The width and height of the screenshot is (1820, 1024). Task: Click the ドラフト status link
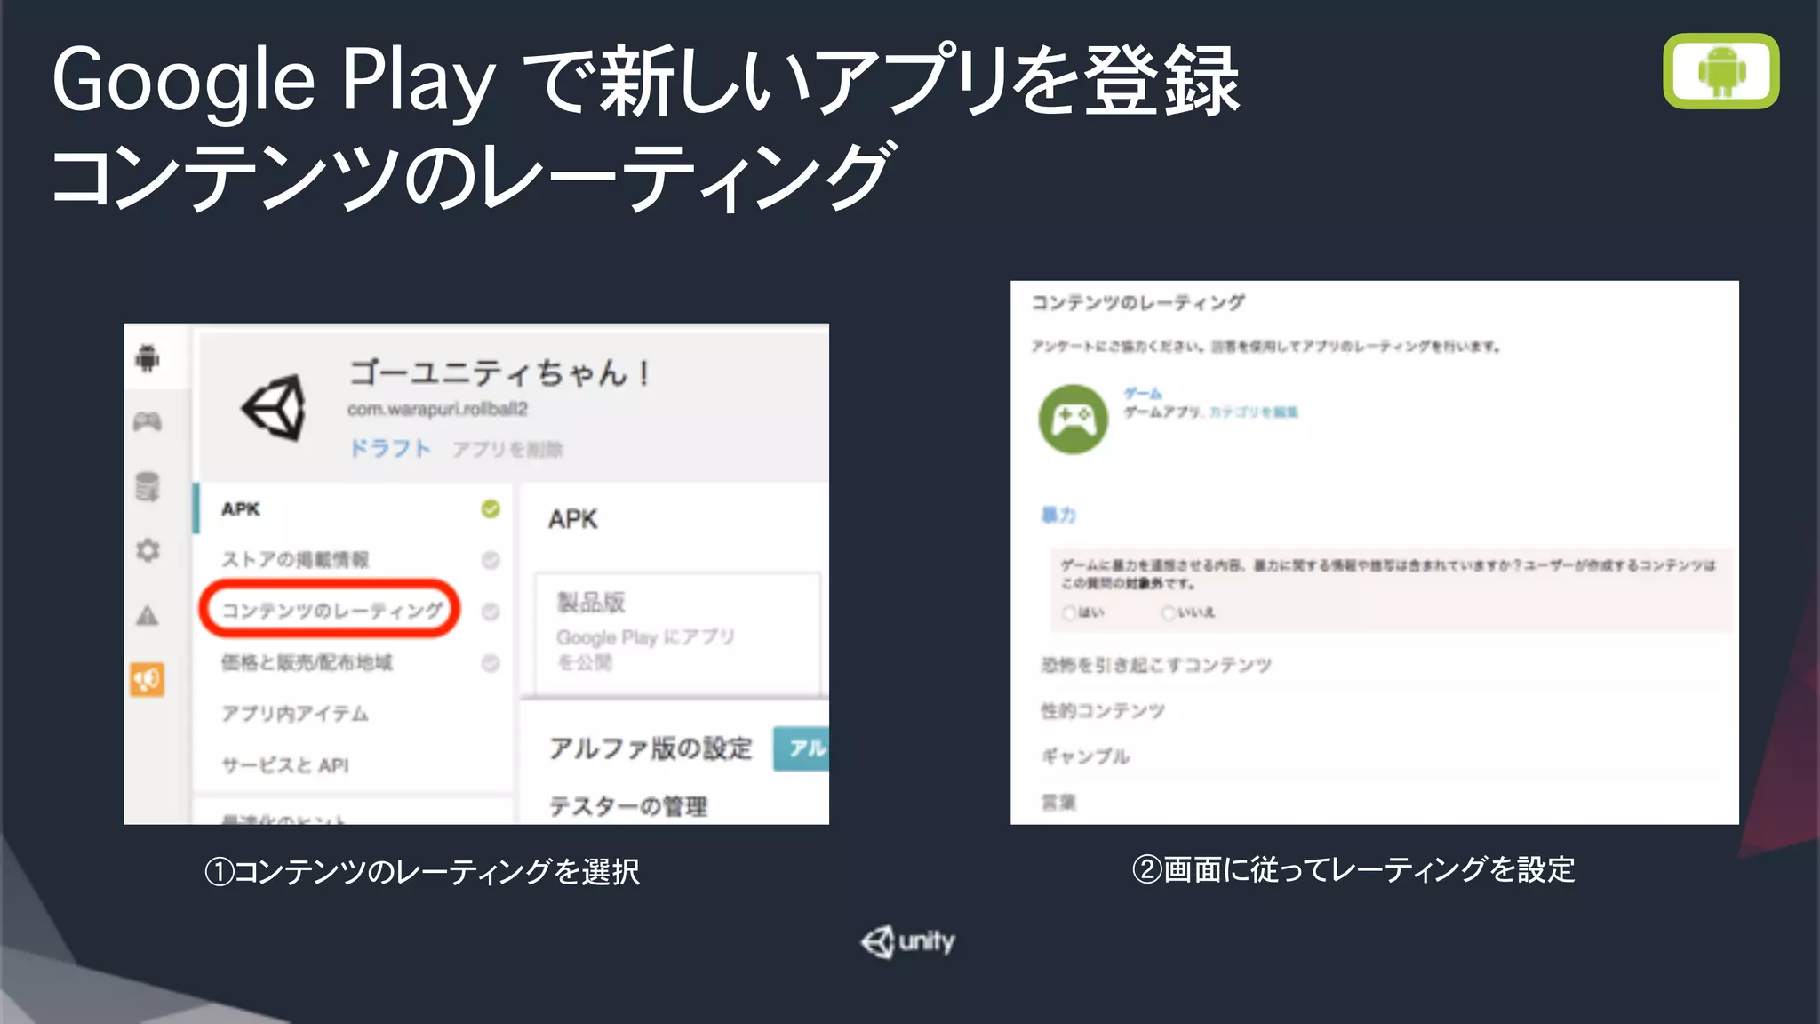pyautogui.click(x=389, y=448)
